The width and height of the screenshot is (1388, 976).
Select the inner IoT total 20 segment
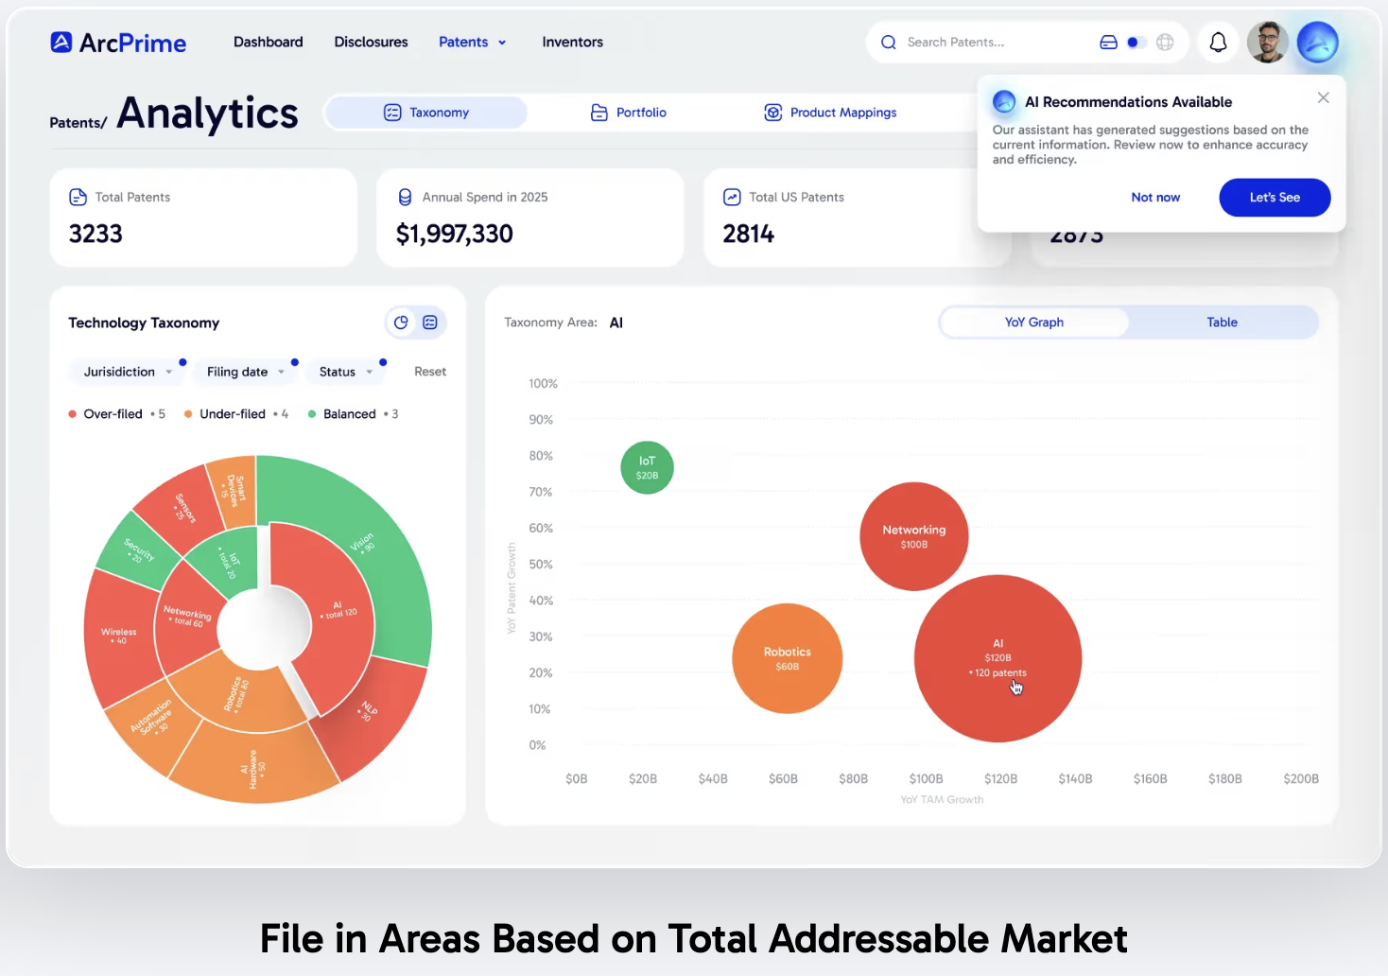tap(229, 562)
